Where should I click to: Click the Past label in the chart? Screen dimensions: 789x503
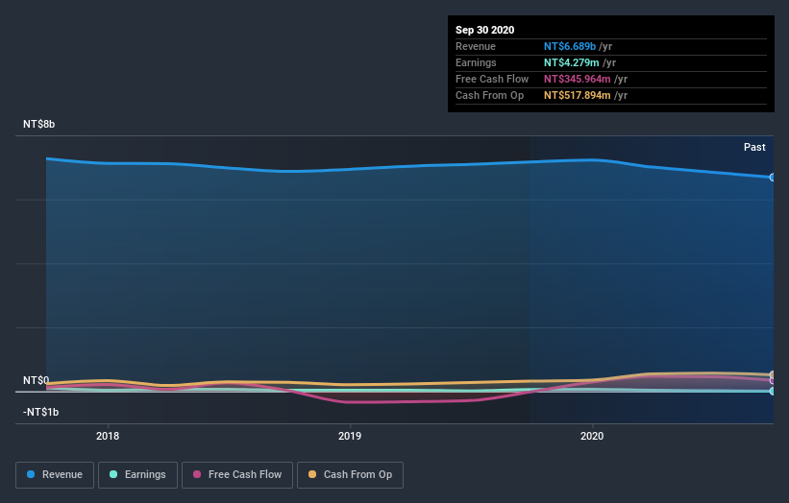[754, 147]
